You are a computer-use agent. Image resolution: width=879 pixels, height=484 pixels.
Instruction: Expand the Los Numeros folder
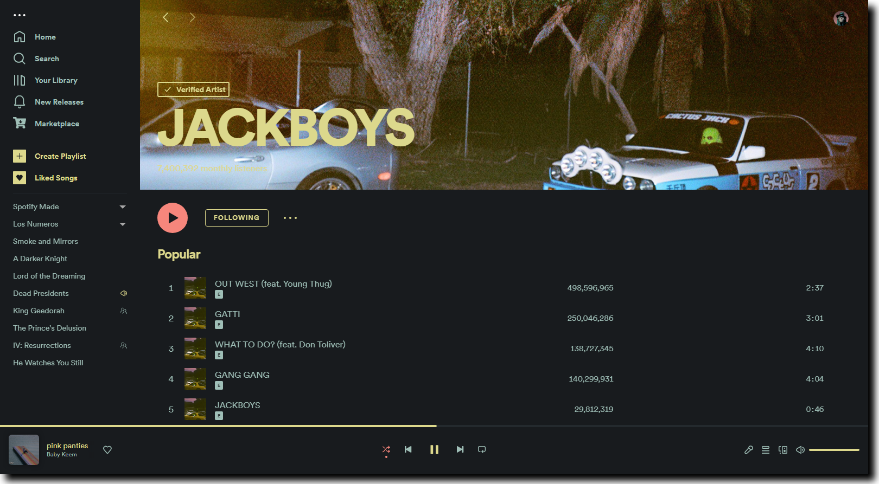(123, 224)
